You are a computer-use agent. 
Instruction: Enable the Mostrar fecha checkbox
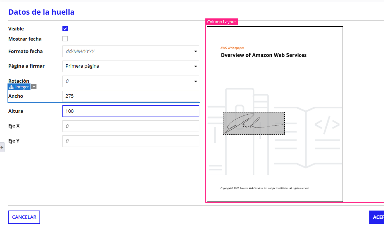tap(65, 39)
